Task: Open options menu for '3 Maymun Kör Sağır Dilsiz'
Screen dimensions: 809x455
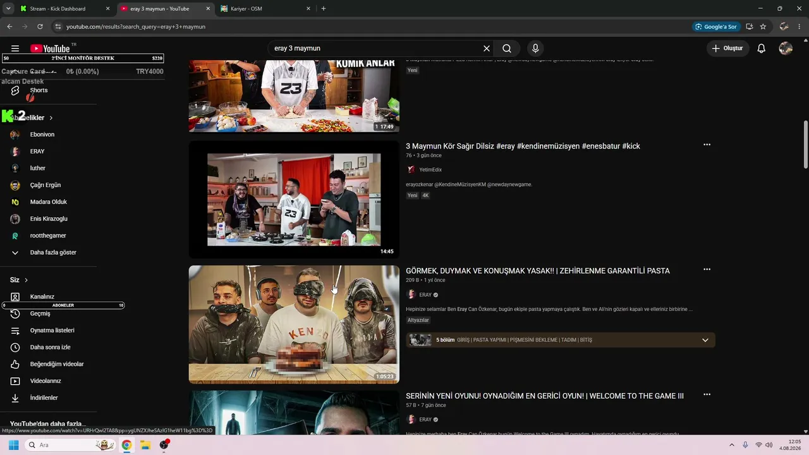Action: pos(707,145)
